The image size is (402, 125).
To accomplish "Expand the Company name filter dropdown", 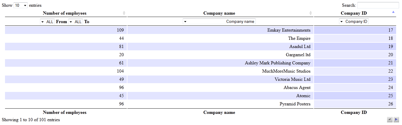I will click(x=219, y=22).
